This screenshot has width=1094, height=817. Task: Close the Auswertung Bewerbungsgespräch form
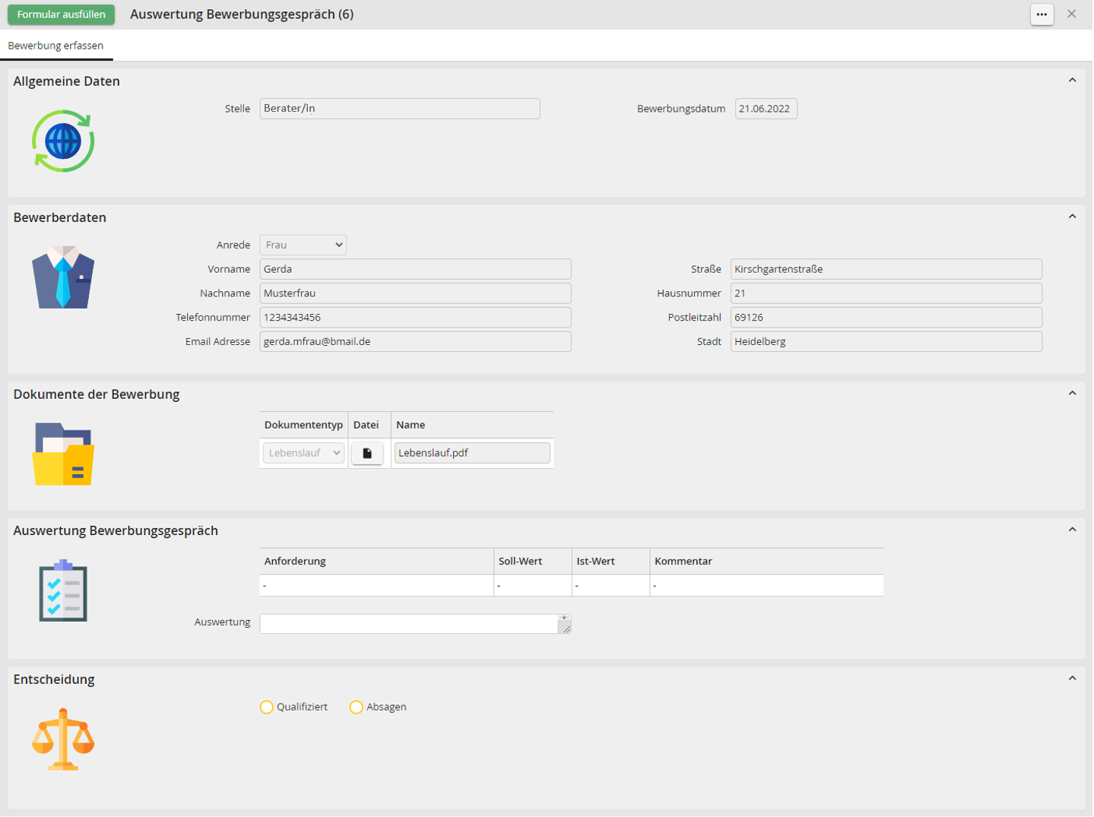click(x=1071, y=14)
